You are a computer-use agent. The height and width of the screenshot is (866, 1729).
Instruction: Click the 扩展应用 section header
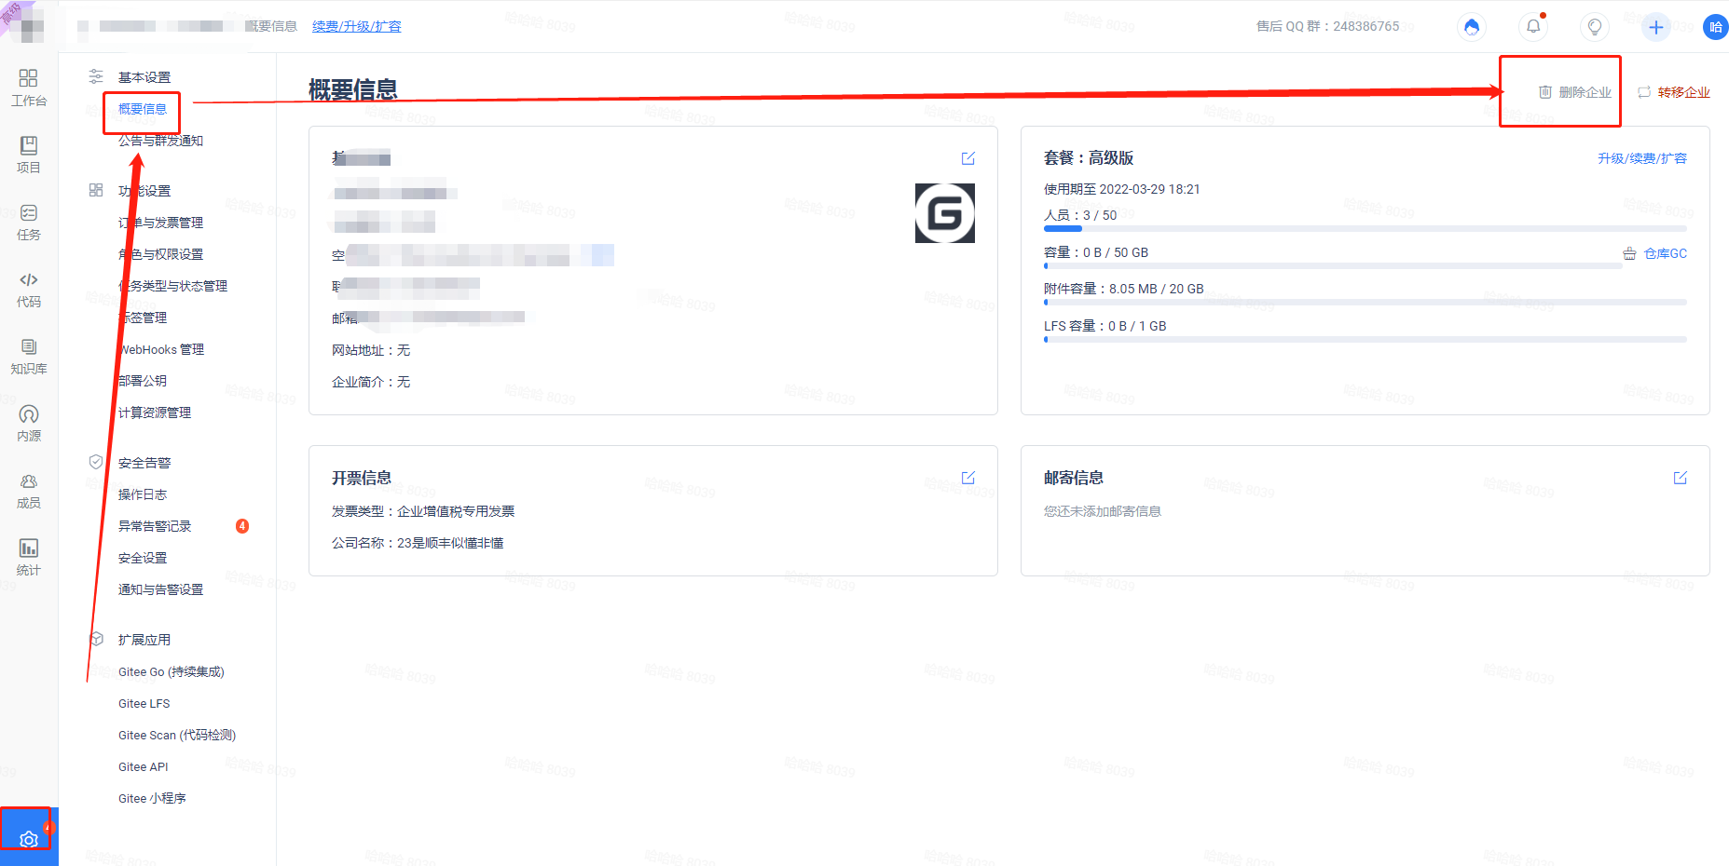pos(144,640)
